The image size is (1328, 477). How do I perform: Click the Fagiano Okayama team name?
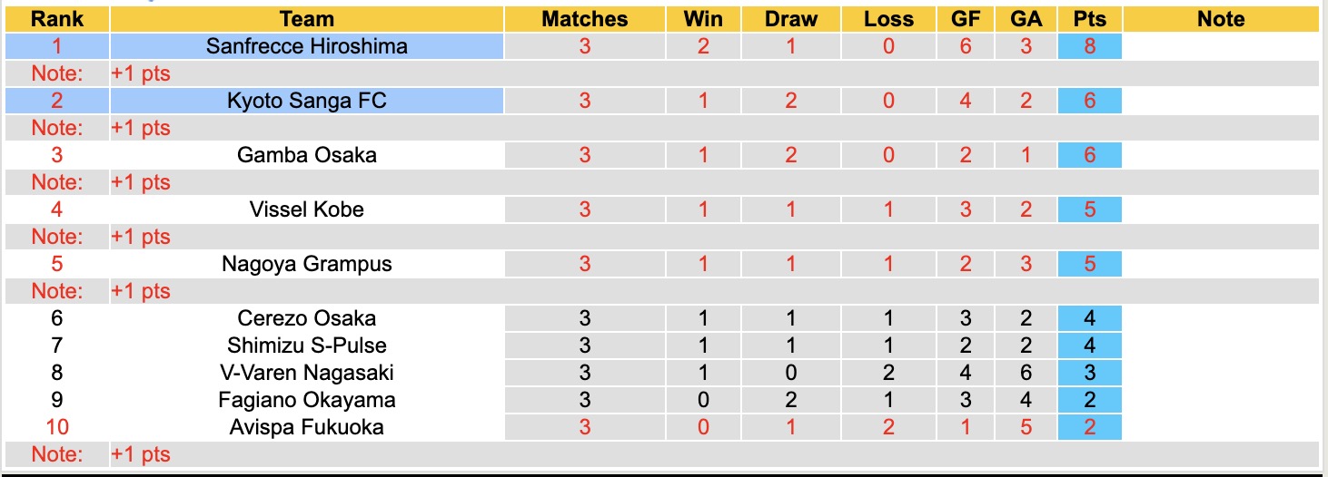pos(306,400)
